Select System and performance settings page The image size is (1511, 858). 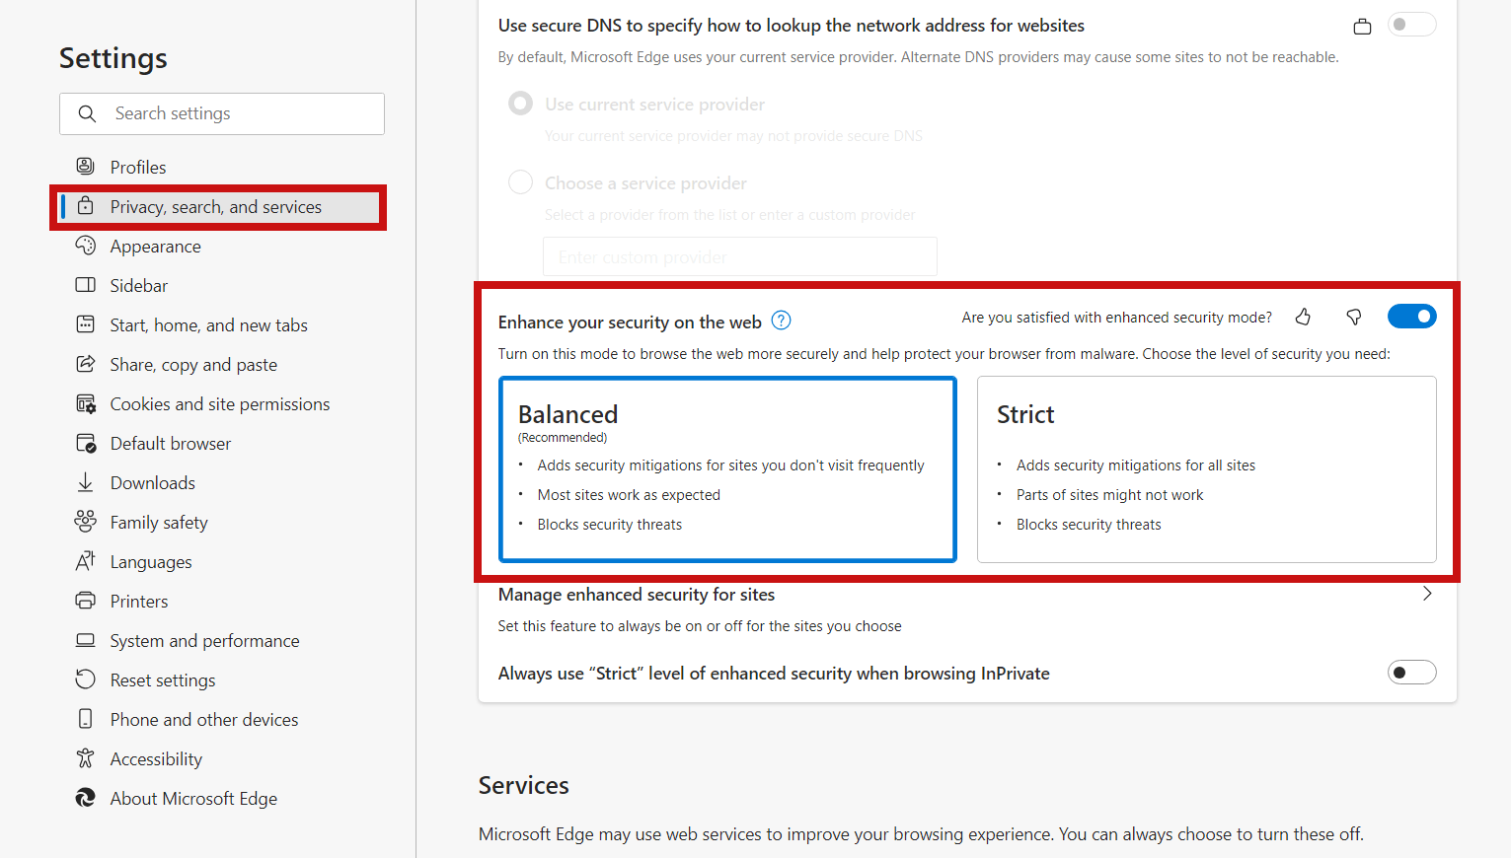pyautogui.click(x=203, y=640)
